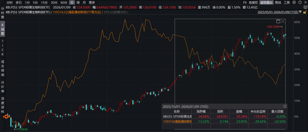
Task: Click the 画线 draw line button
Action: point(278,3)
